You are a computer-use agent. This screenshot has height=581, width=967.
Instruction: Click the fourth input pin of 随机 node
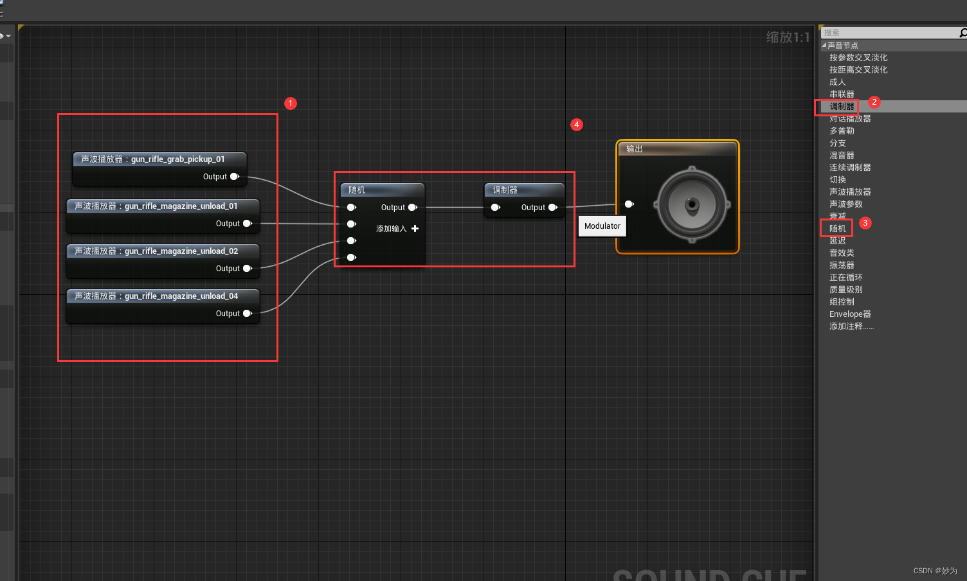352,258
